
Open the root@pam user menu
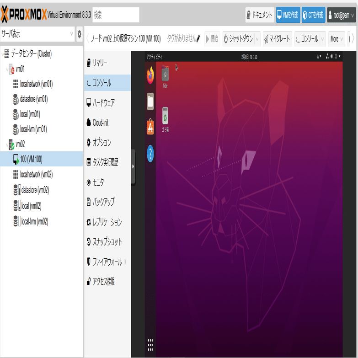(x=342, y=15)
